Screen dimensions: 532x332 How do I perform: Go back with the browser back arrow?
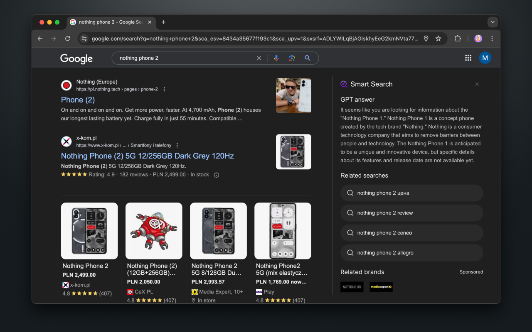(x=40, y=39)
